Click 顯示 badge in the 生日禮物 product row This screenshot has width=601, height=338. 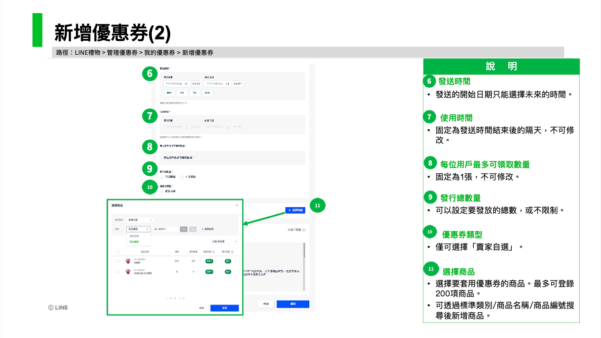(228, 272)
